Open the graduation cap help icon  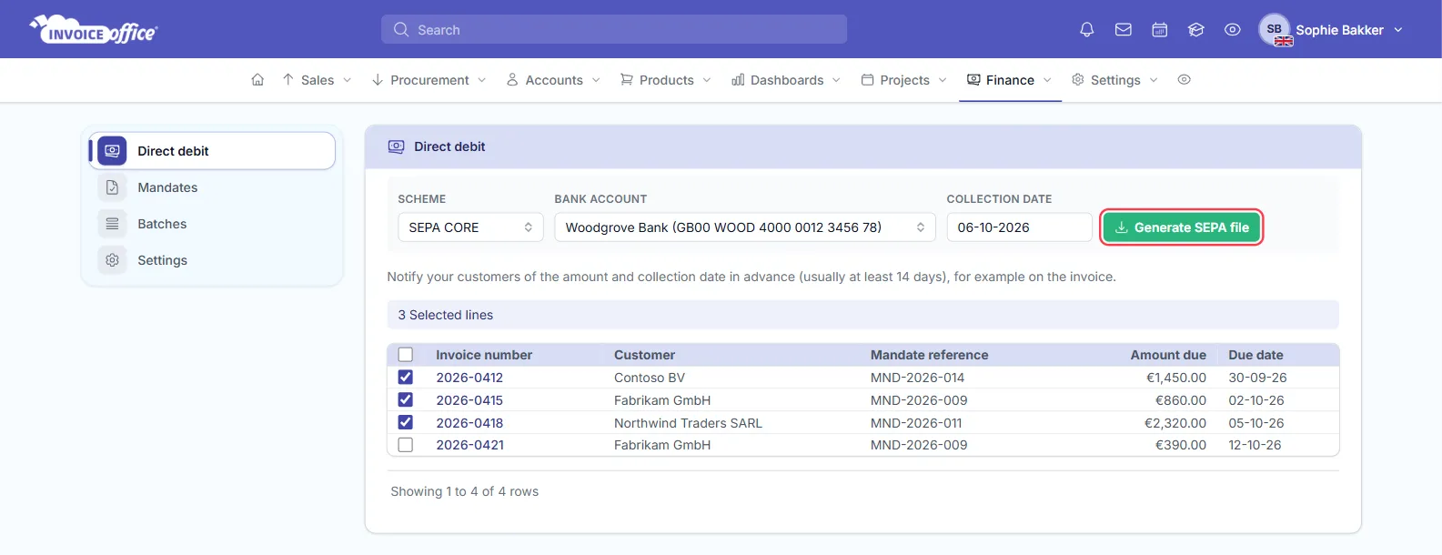point(1195,30)
